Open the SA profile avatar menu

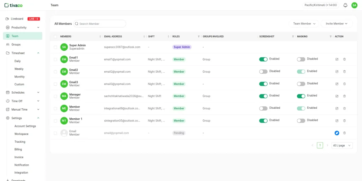tap(354, 5)
